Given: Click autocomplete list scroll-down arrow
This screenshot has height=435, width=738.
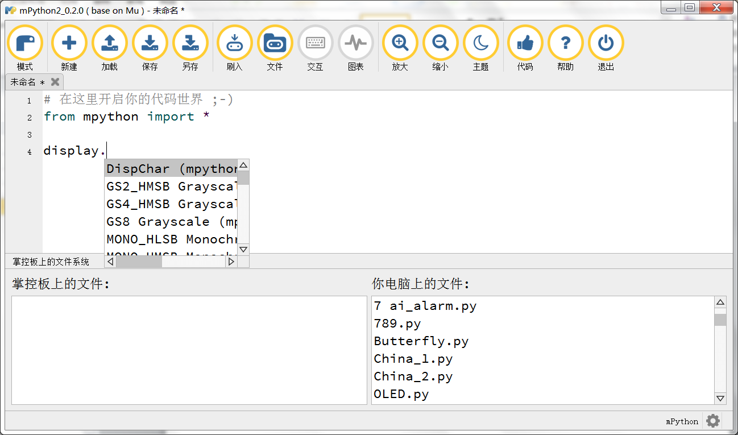Looking at the screenshot, I should coord(243,249).
